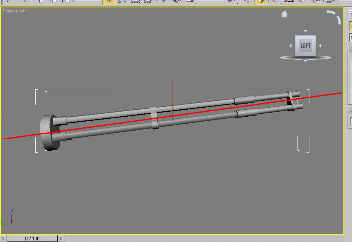Click the middle clamp on the tripod legs
This screenshot has width=352, height=242.
point(154,118)
